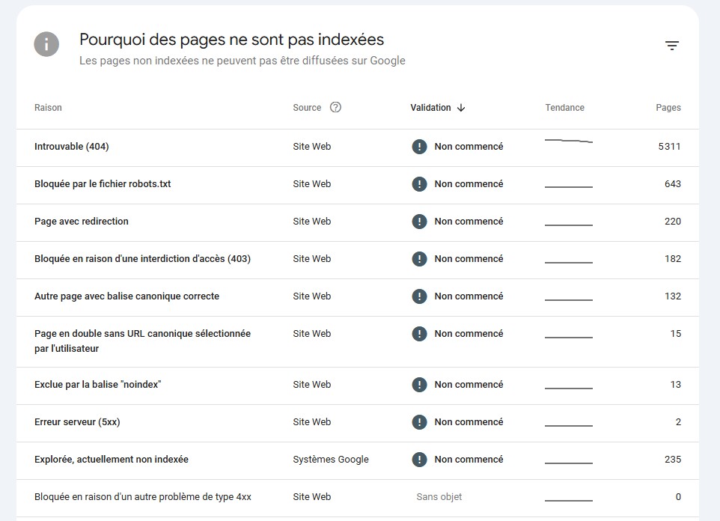Screen dimensions: 720x521
Task: Click the status icon for Erreur serveur (5xx)
Action: click(x=419, y=422)
